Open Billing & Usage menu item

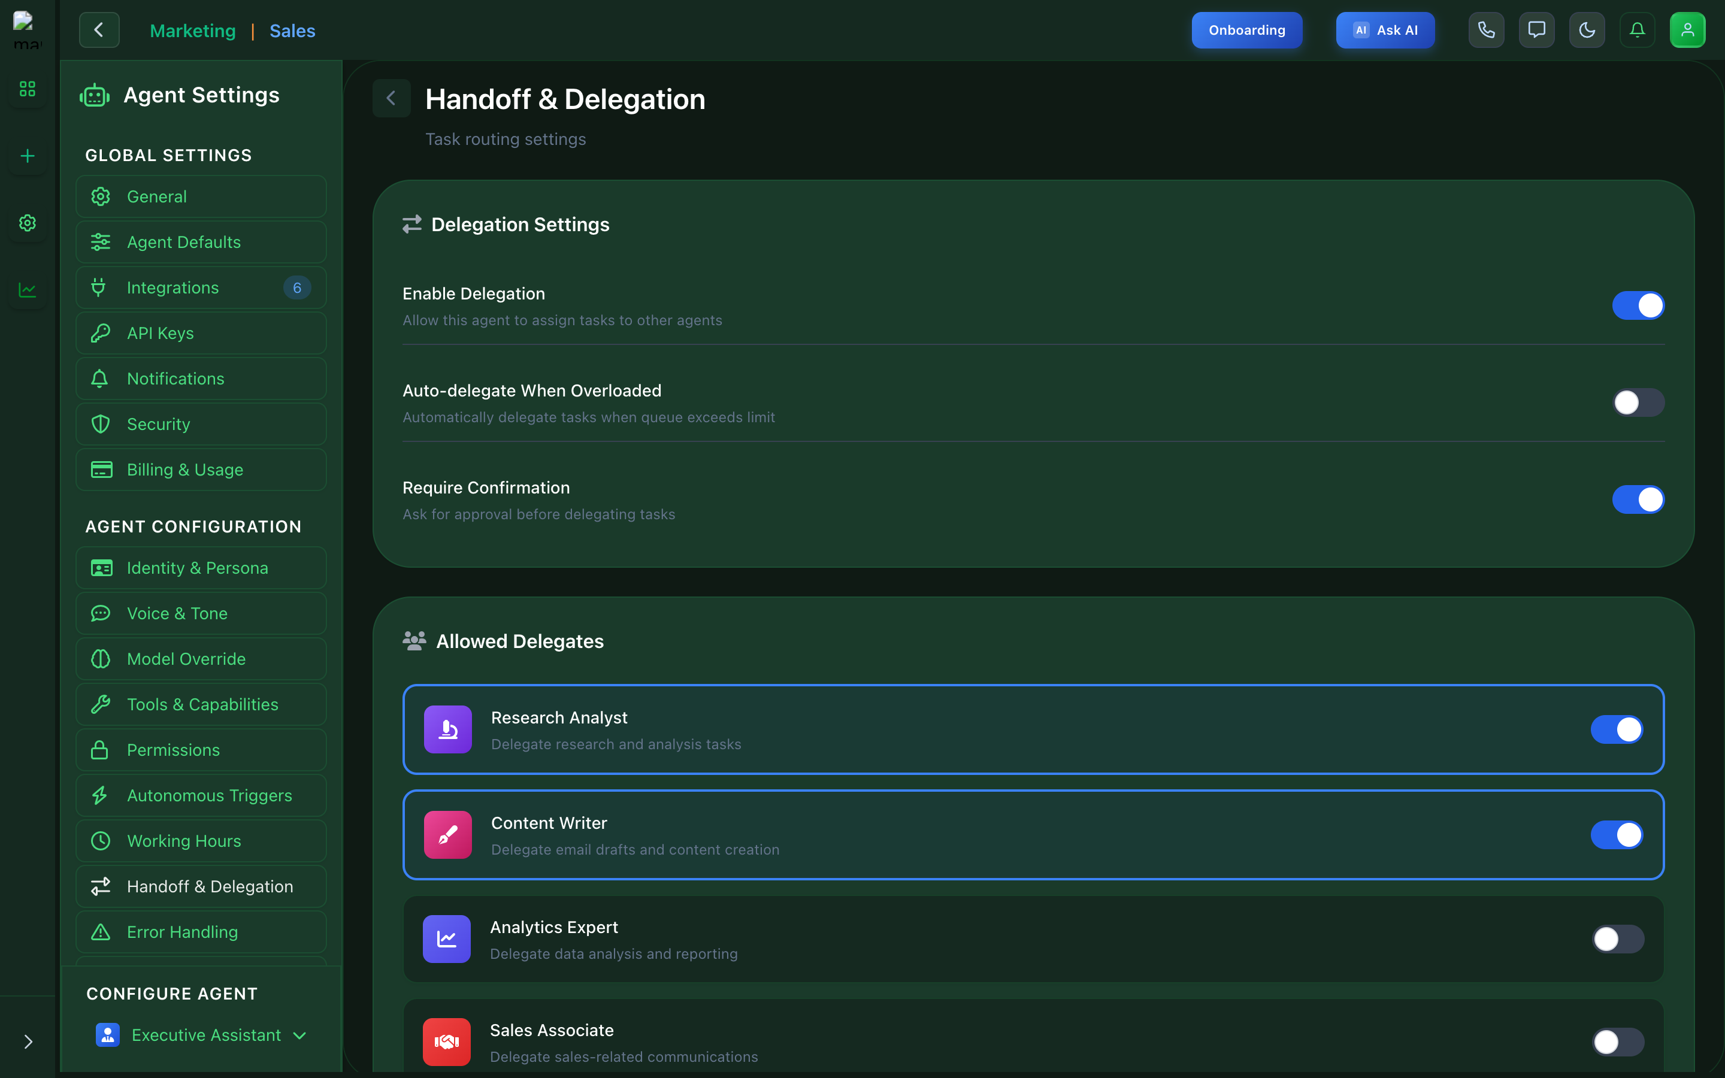point(201,470)
